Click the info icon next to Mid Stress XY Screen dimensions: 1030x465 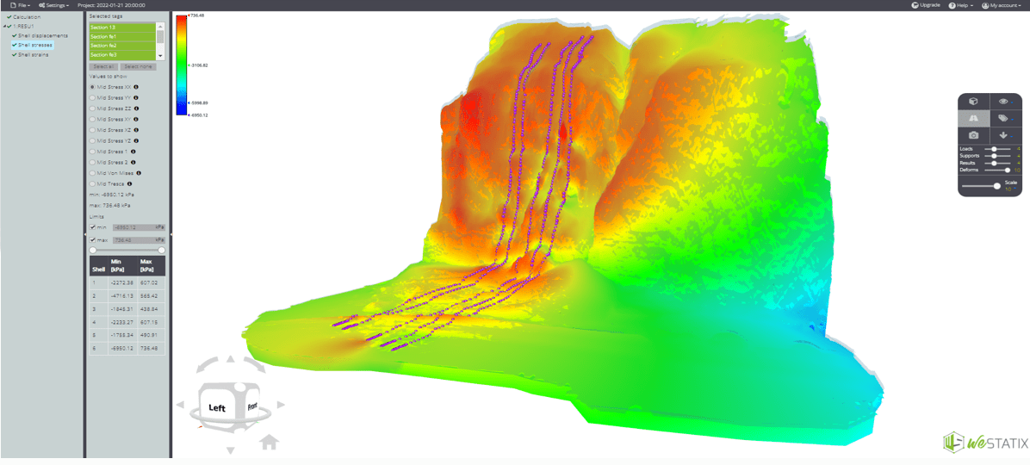pos(135,119)
